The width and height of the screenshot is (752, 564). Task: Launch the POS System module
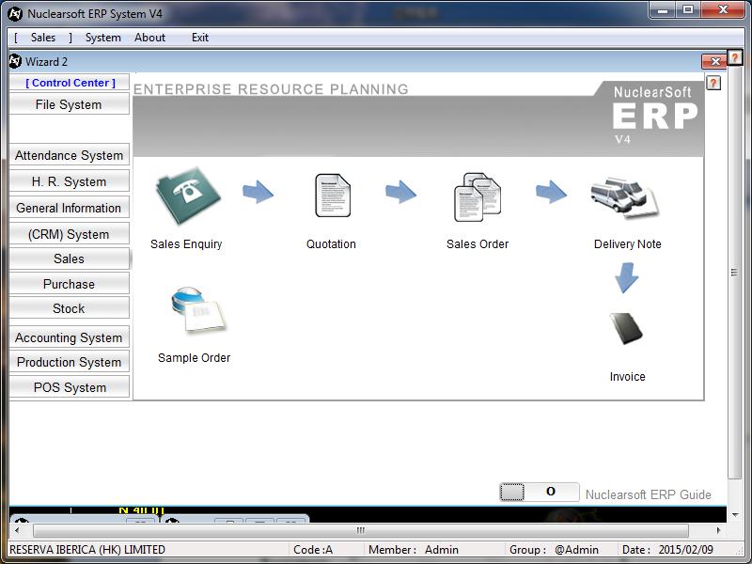[69, 387]
